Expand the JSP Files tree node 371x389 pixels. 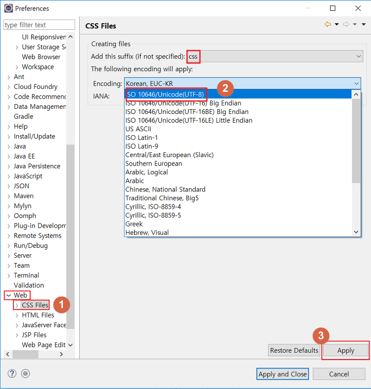coord(17,335)
